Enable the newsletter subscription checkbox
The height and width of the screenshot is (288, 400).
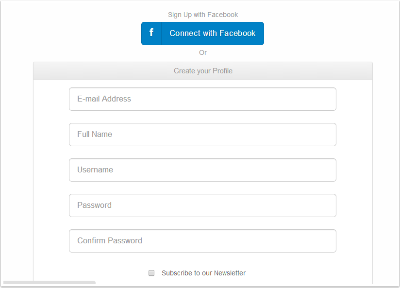pyautogui.click(x=151, y=273)
